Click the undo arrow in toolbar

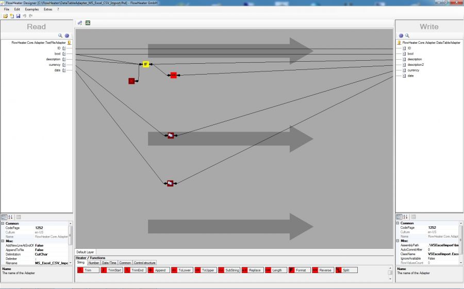point(25,16)
